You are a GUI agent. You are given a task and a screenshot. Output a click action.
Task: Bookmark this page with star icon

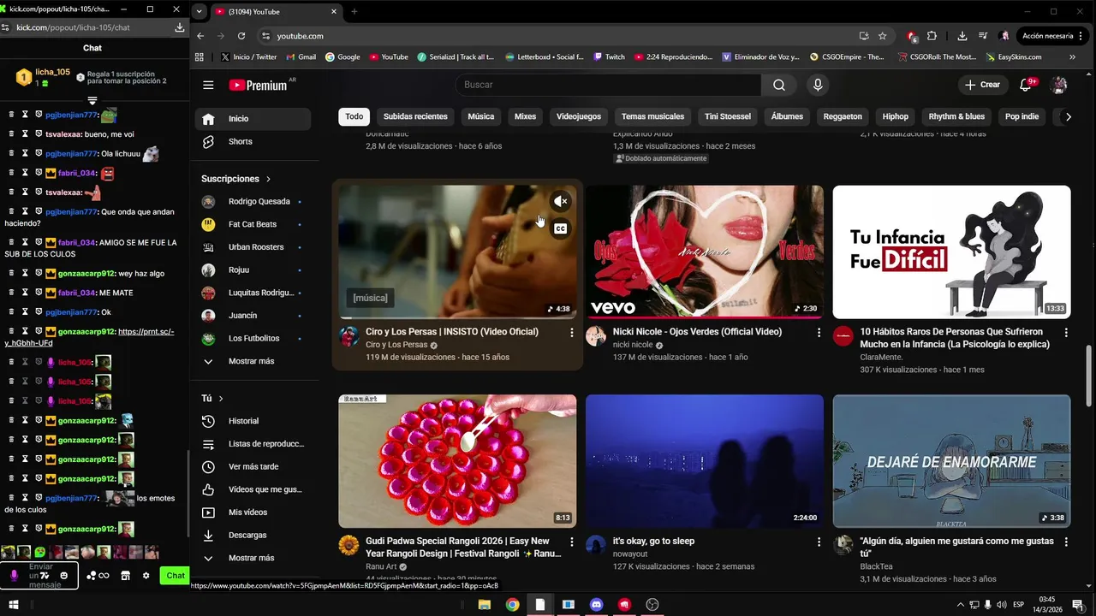[883, 36]
